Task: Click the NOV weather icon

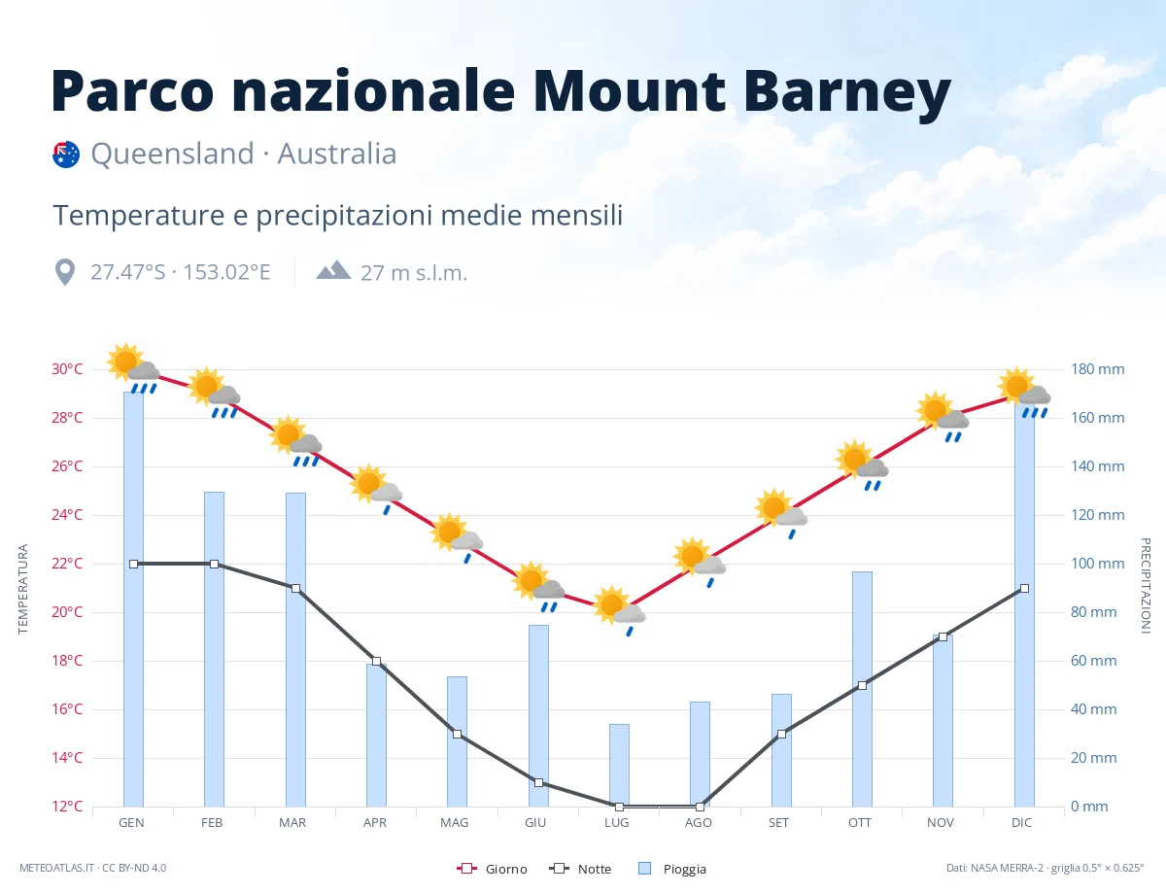Action: coord(943,417)
